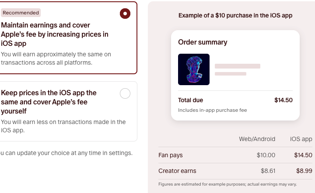Click the 'Total due' label
This screenshot has height=193, width=315.
coord(190,100)
